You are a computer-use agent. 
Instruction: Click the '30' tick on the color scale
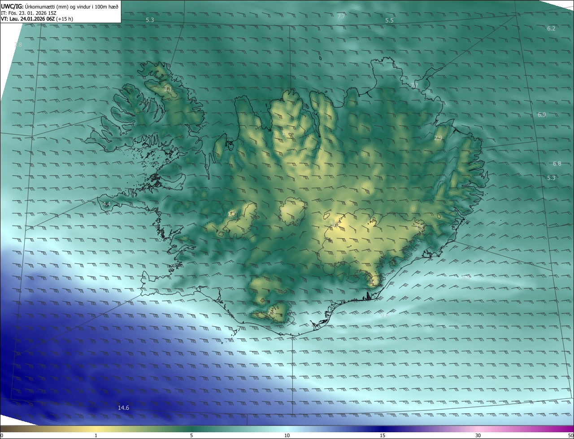[x=478, y=435]
